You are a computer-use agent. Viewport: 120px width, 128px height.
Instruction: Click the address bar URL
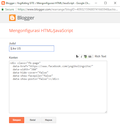pyautogui.click(x=68, y=9)
